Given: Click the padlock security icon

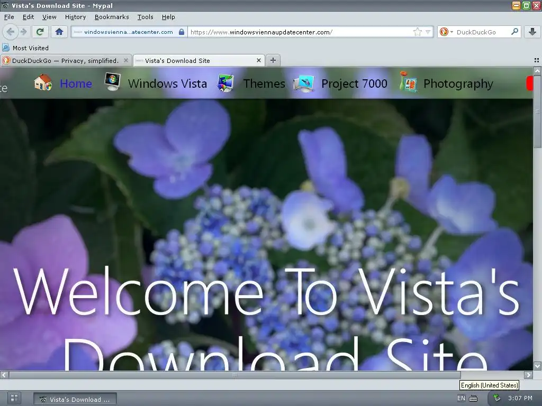Looking at the screenshot, I should (182, 32).
